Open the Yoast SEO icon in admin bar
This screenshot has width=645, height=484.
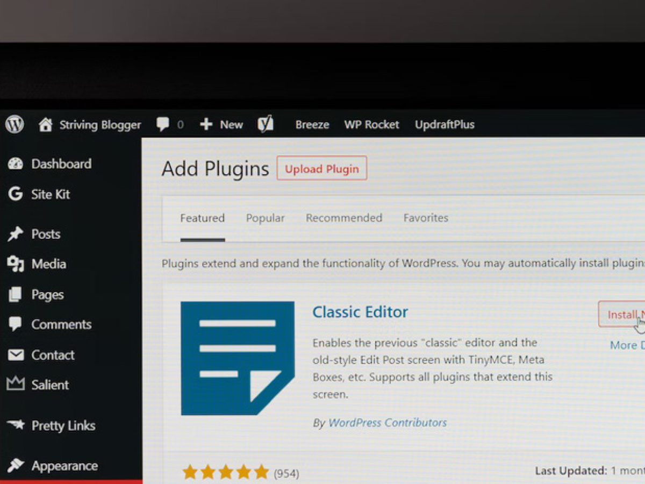pos(266,124)
